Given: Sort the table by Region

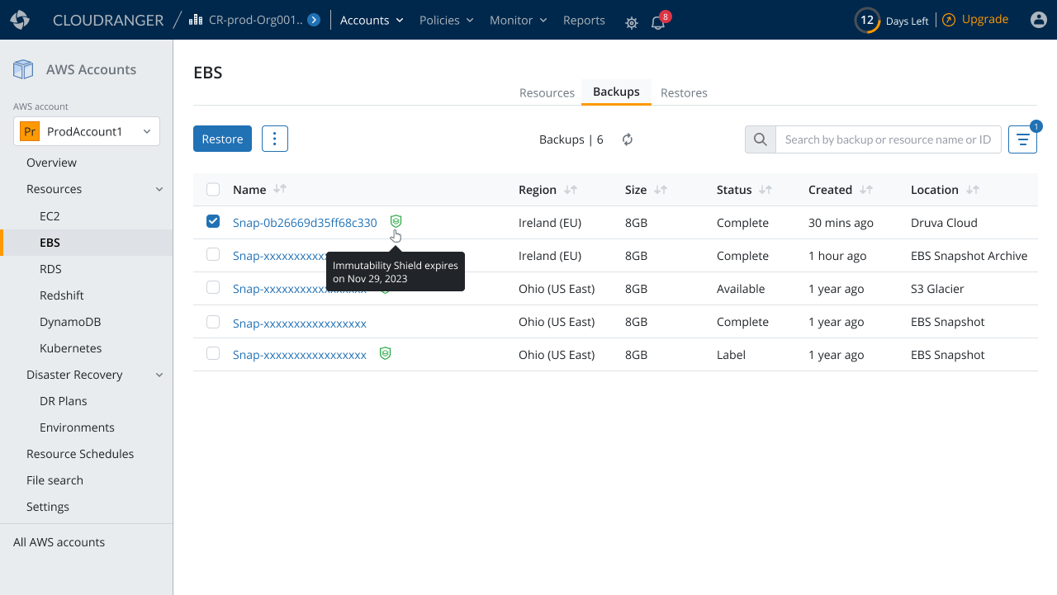Looking at the screenshot, I should point(571,189).
